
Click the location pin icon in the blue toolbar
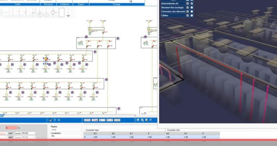click(x=55, y=120)
